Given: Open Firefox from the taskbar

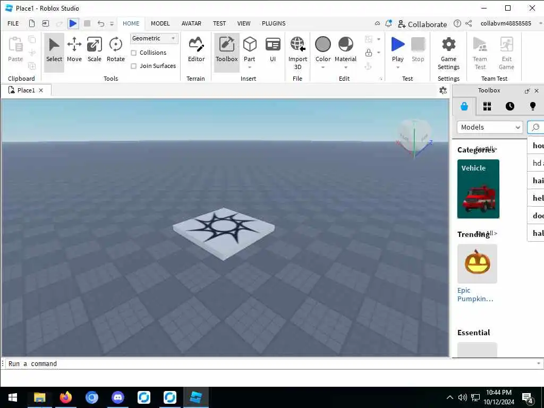Looking at the screenshot, I should tap(65, 397).
